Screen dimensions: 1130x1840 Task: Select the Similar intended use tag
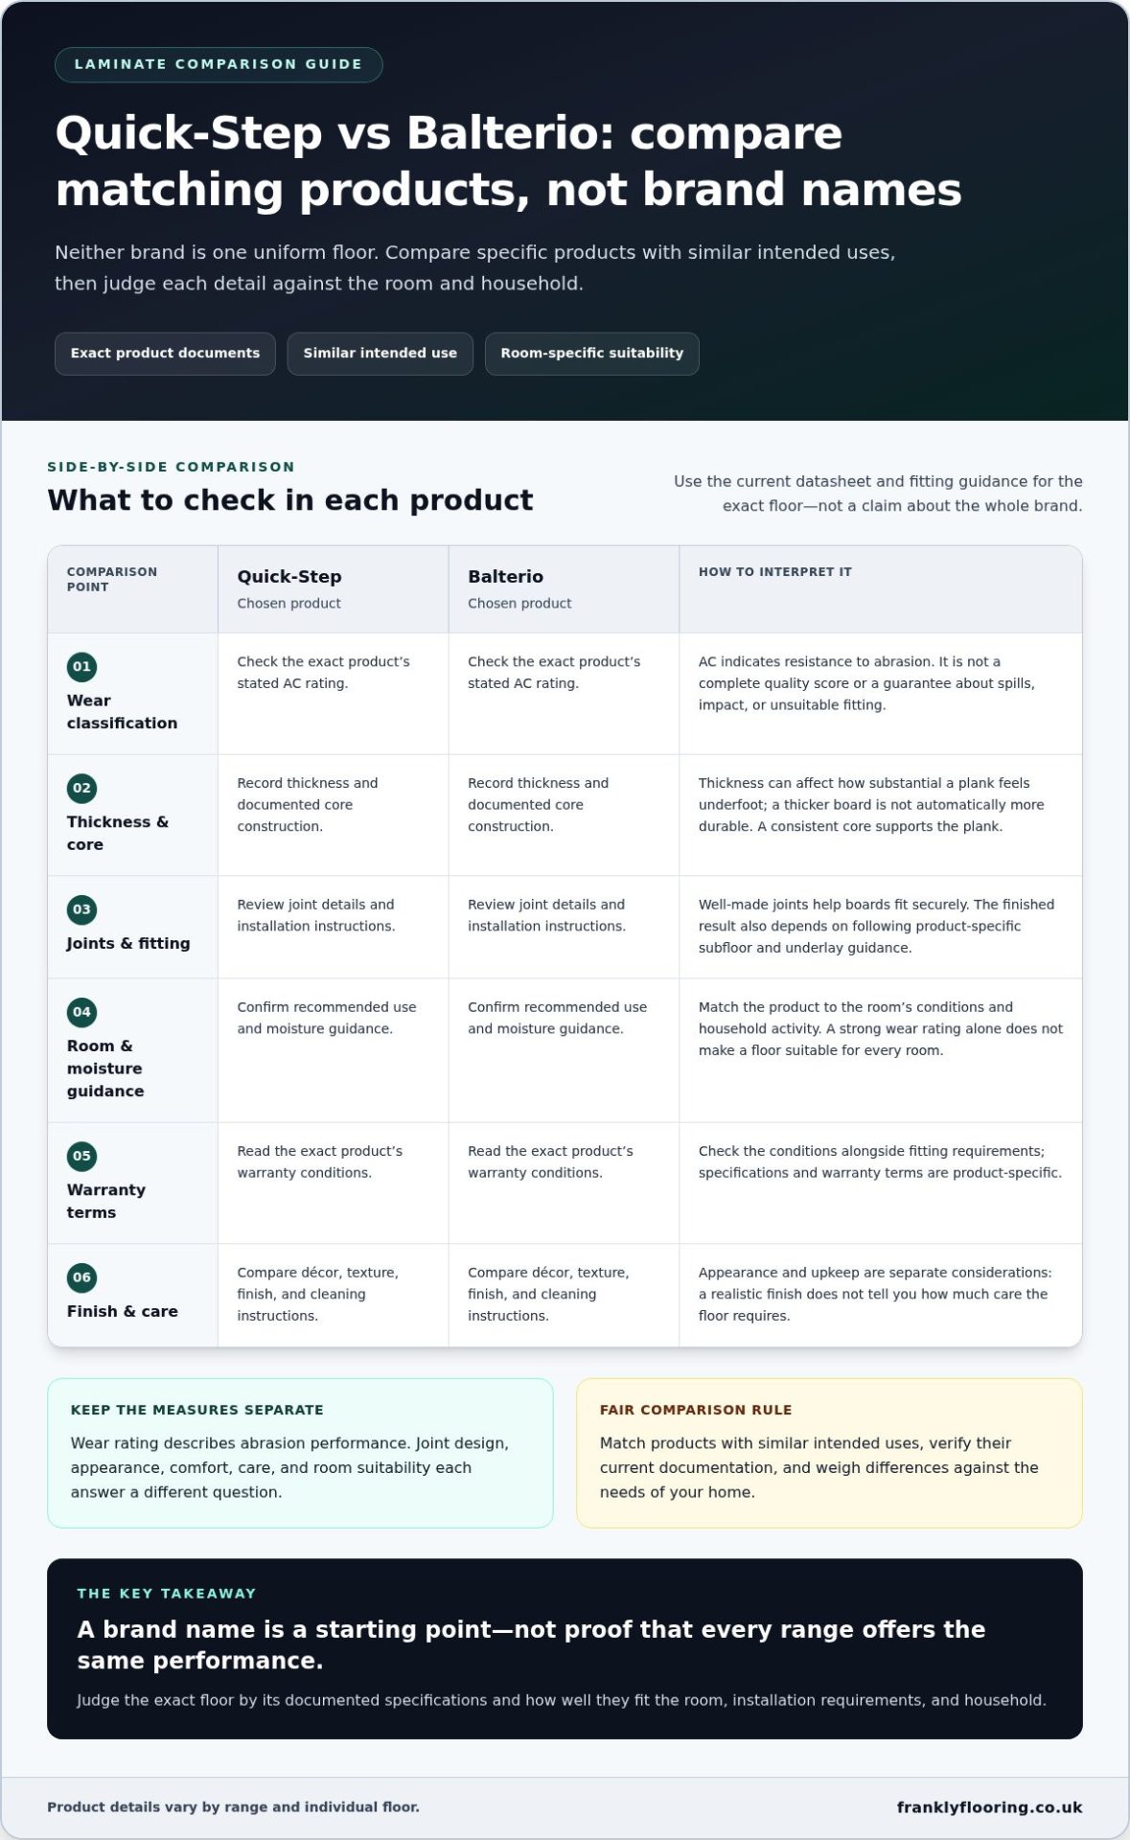pos(380,354)
